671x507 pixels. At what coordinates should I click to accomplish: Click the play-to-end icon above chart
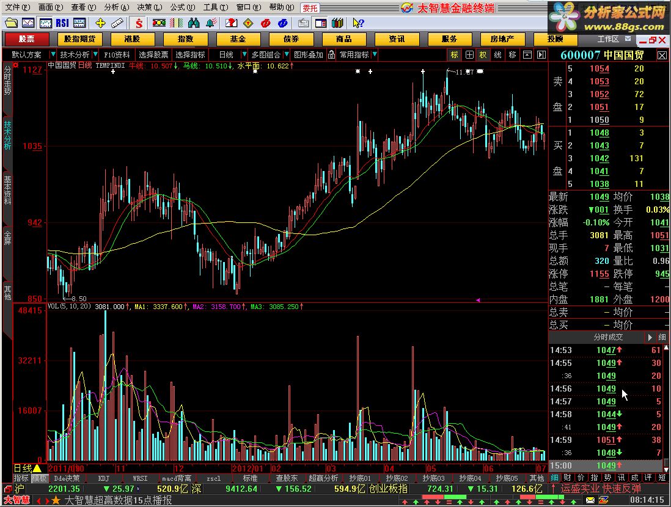click(x=541, y=55)
